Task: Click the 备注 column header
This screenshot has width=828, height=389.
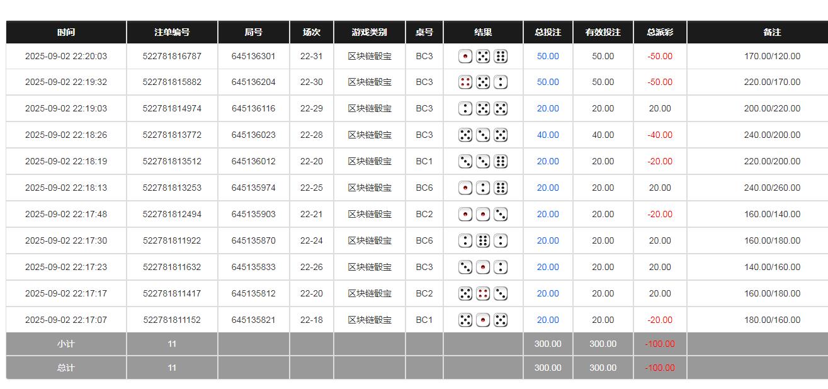Action: 772,32
